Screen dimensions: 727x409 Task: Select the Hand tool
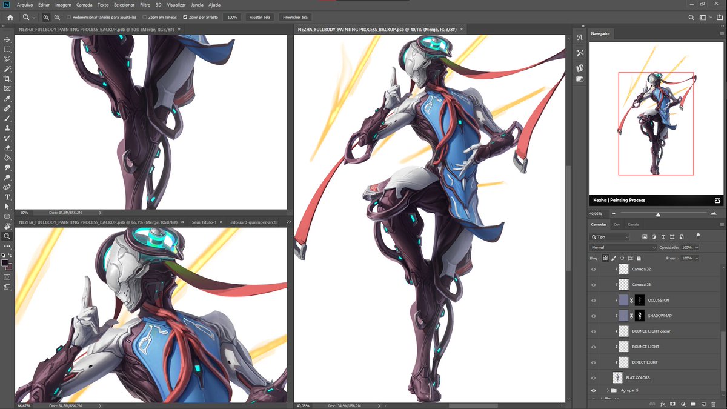pos(7,227)
